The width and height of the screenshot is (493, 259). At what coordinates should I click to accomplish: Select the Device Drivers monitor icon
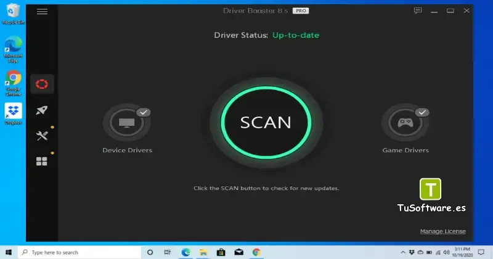(x=127, y=123)
